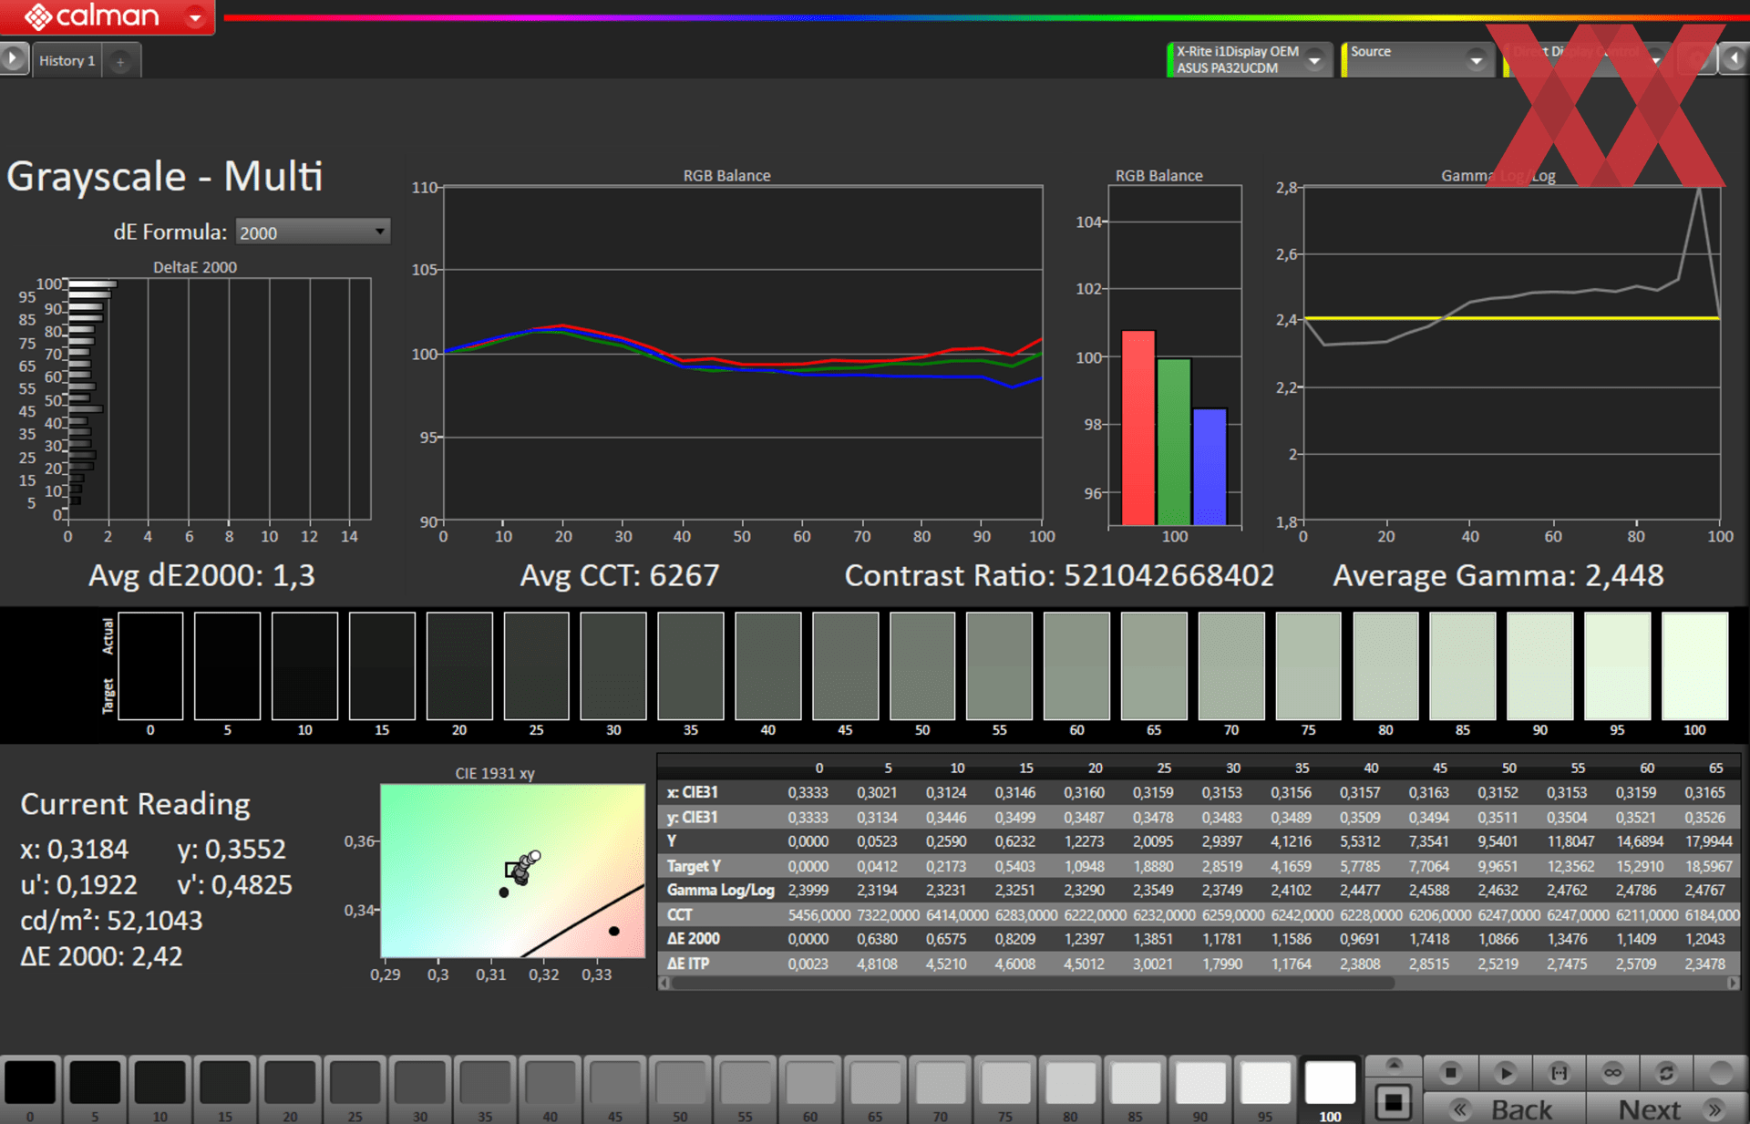Click the left panel expand arrow
The image size is (1750, 1124).
pos(13,59)
